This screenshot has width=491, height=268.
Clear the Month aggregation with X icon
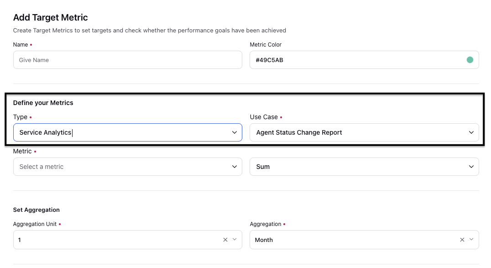pyautogui.click(x=462, y=240)
